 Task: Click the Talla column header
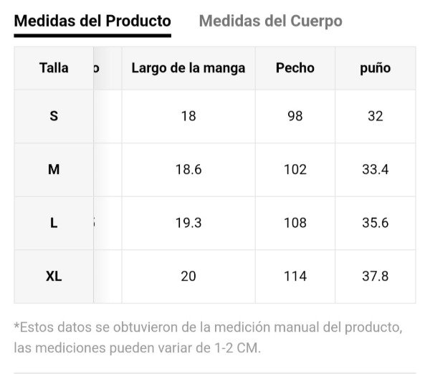(54, 68)
